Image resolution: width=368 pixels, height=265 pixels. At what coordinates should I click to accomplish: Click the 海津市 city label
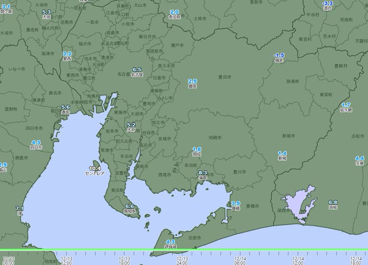[48, 54]
